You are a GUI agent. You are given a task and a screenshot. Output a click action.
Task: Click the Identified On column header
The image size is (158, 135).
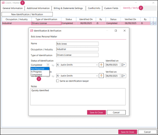point(86,19)
